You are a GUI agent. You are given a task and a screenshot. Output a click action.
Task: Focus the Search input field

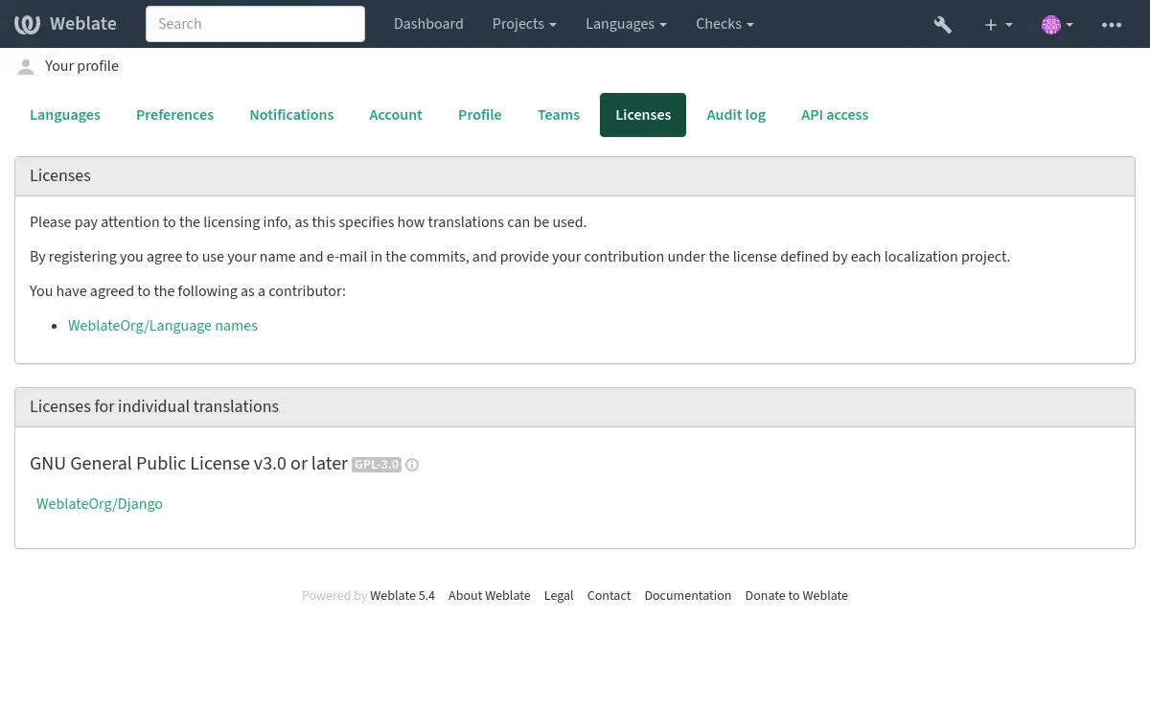pos(255,24)
